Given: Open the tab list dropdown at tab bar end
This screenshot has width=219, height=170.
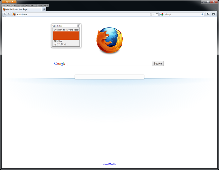Looking at the screenshot, I should coord(215,9).
